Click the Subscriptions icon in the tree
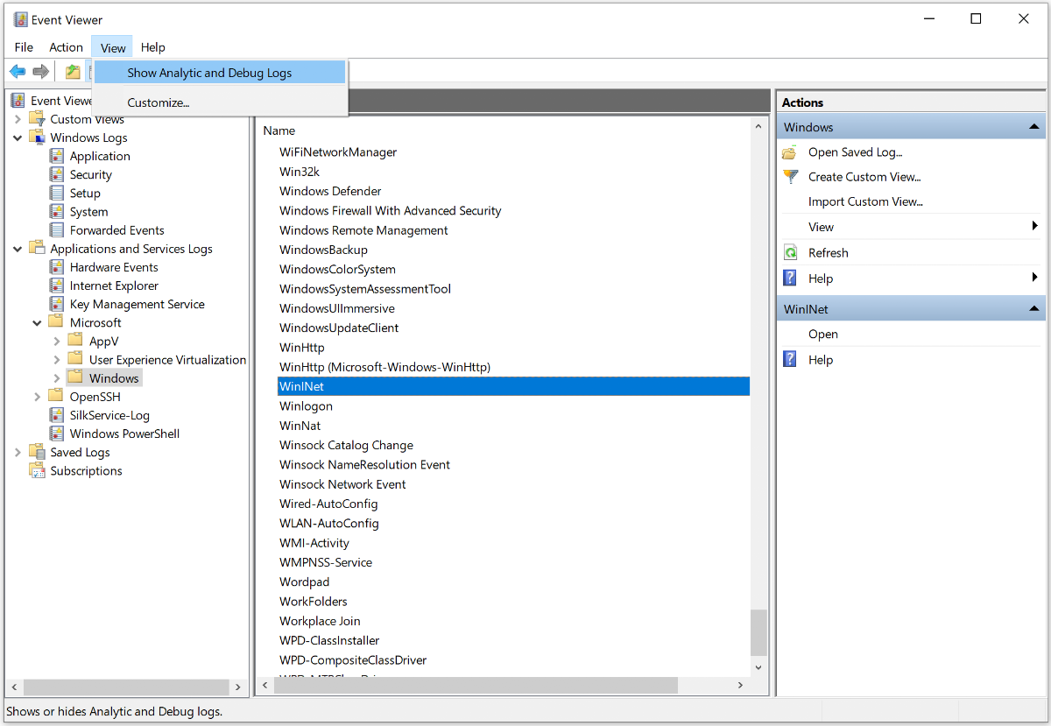The height and width of the screenshot is (726, 1051). click(x=37, y=470)
